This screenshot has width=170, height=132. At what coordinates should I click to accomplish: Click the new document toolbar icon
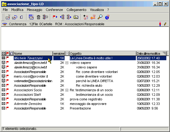click(21, 17)
